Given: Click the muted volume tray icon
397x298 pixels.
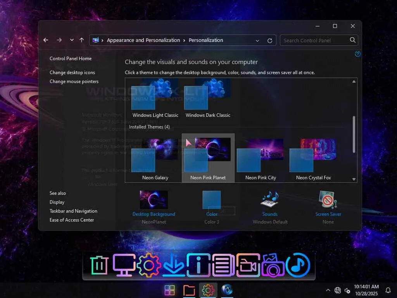Looking at the screenshot, I should pyautogui.click(x=347, y=290).
